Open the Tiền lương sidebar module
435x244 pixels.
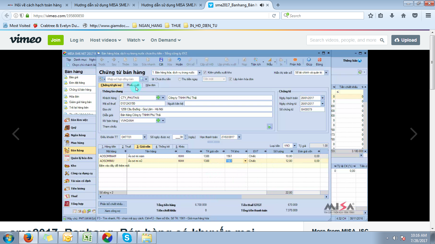tap(80, 188)
